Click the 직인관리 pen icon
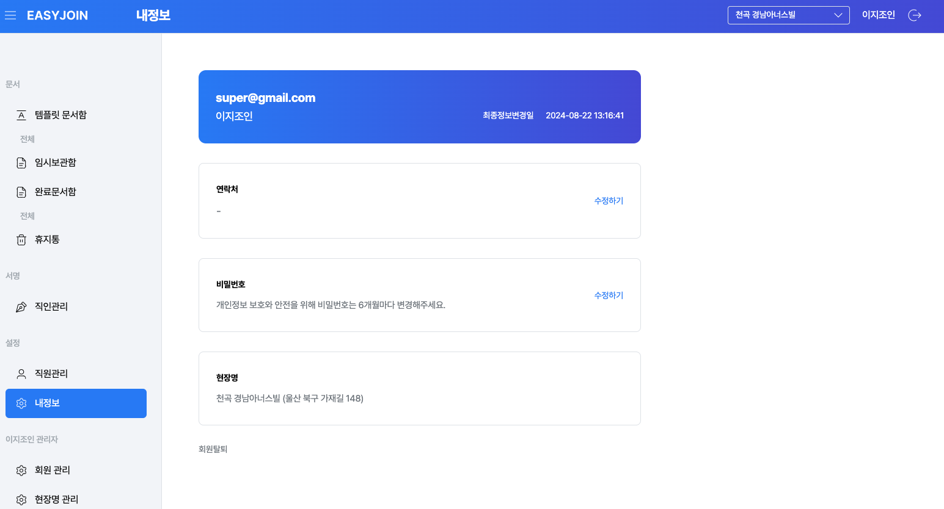The height and width of the screenshot is (509, 944). [21, 307]
